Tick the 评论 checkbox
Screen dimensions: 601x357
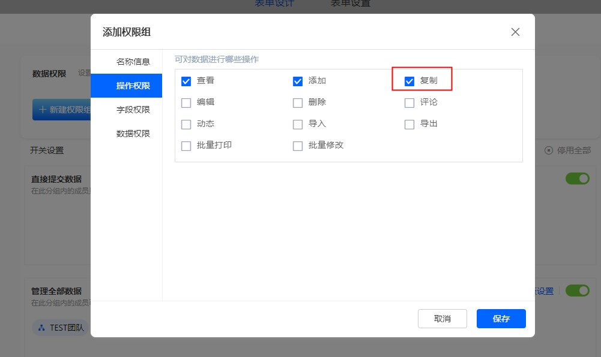tap(409, 102)
